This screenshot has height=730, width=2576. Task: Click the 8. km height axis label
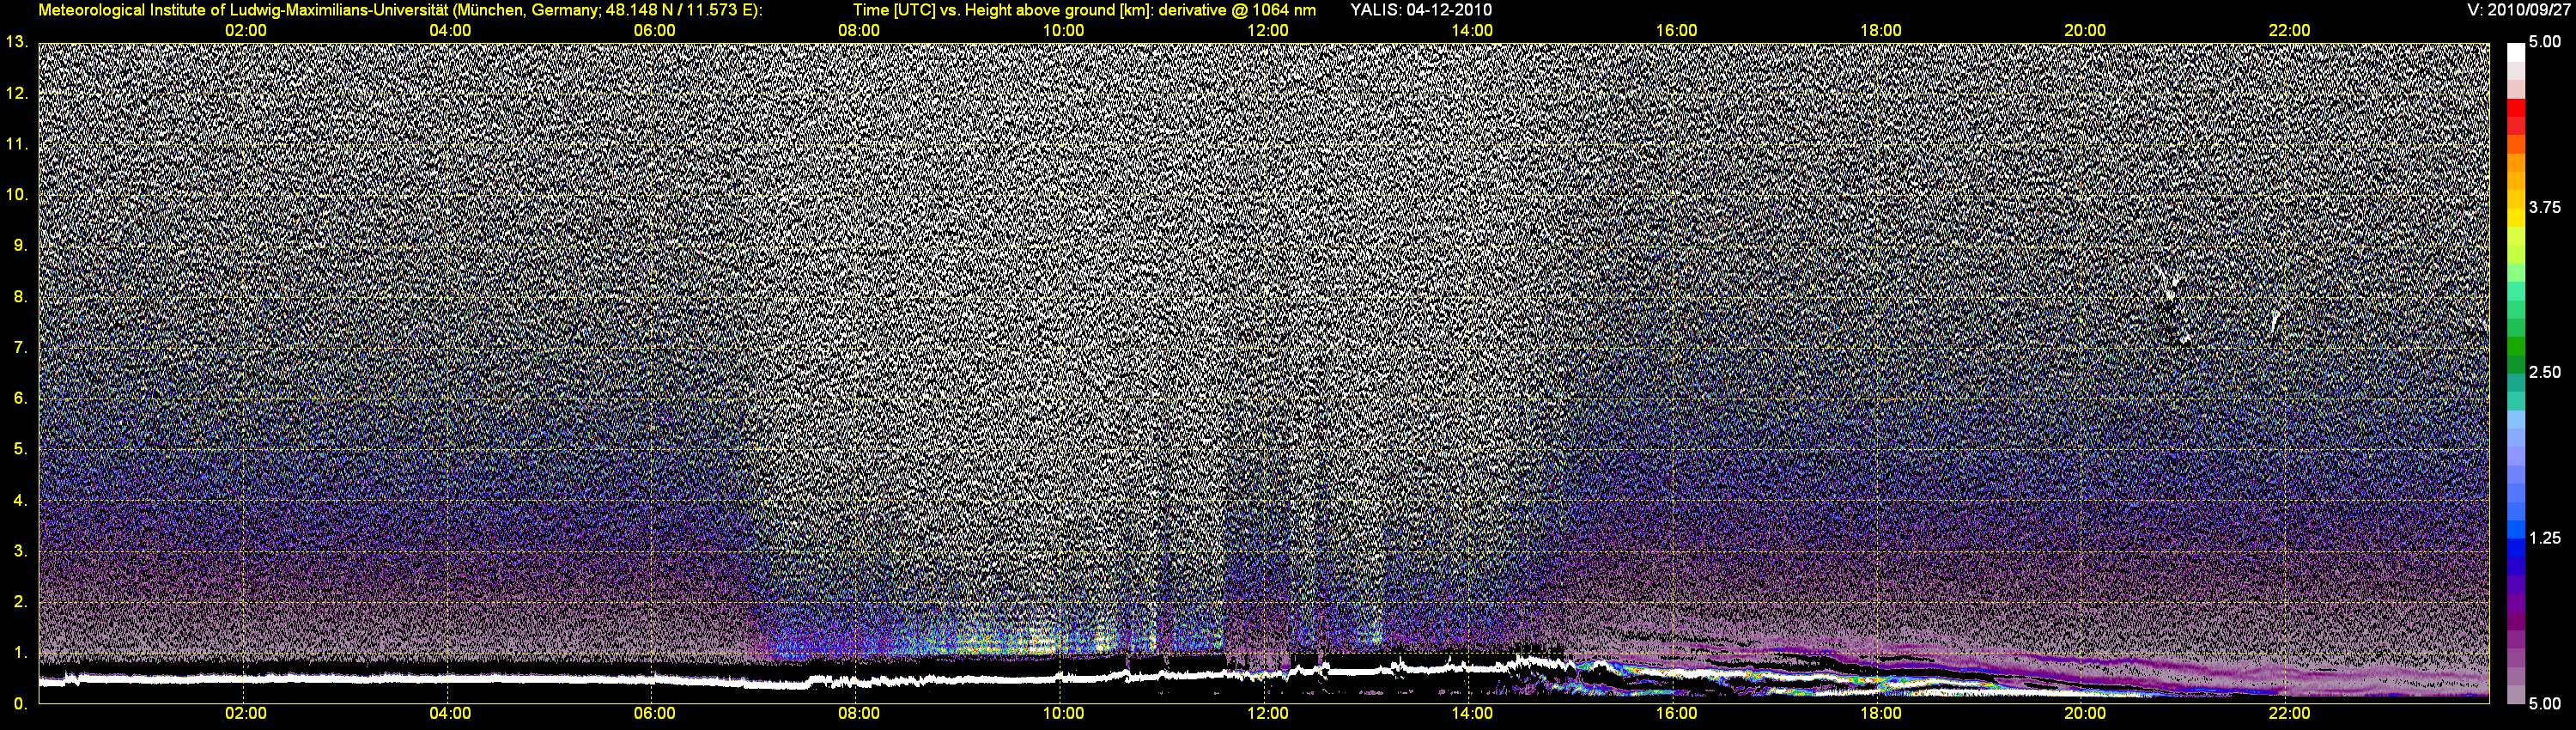[x=21, y=297]
